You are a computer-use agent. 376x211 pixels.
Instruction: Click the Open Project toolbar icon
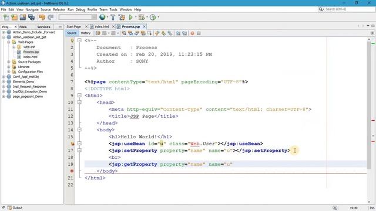[x=23, y=17]
